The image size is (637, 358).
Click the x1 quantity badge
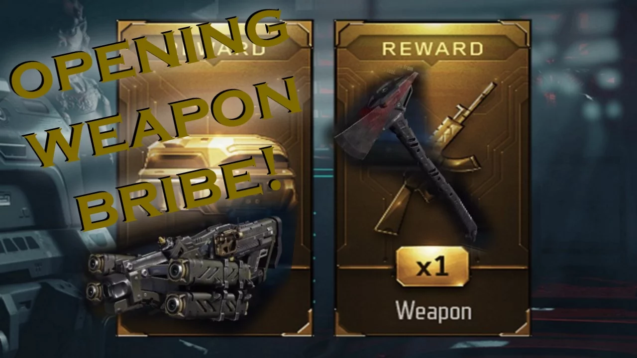[432, 267]
